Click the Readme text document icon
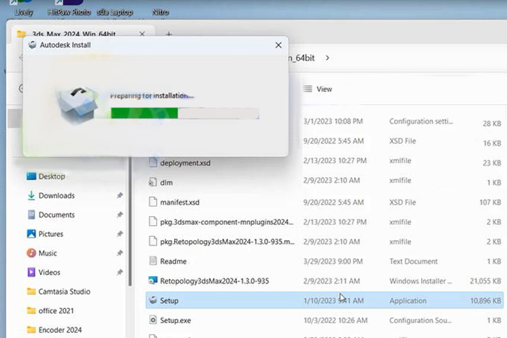This screenshot has height=338, width=507. (152, 261)
